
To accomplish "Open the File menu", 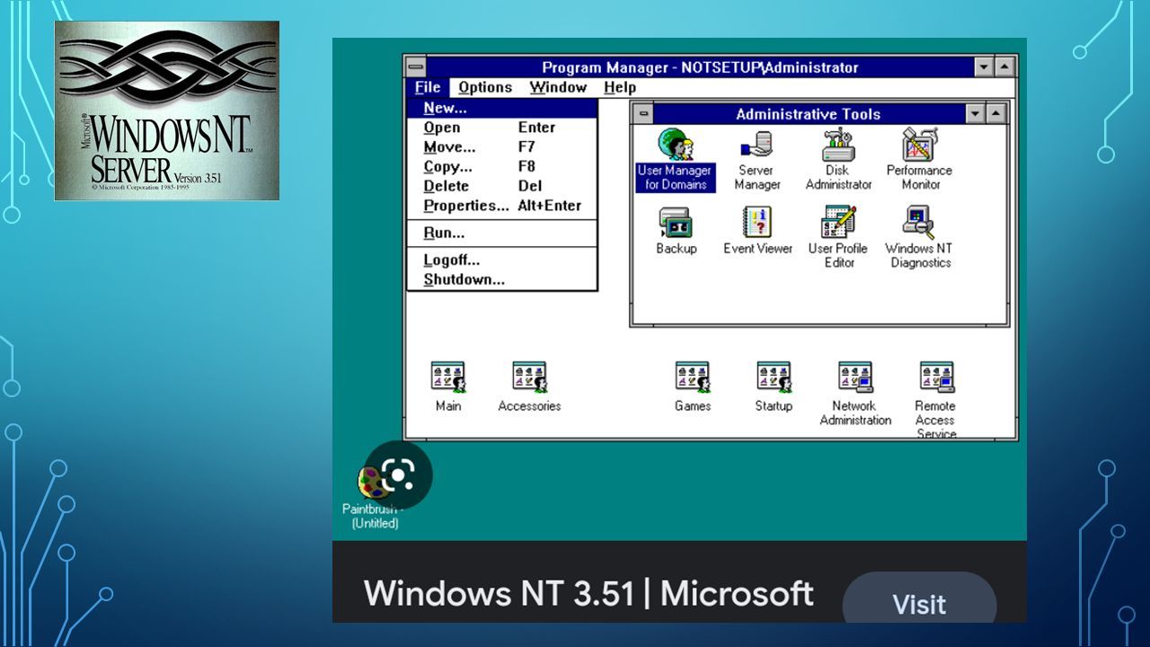I will point(428,87).
